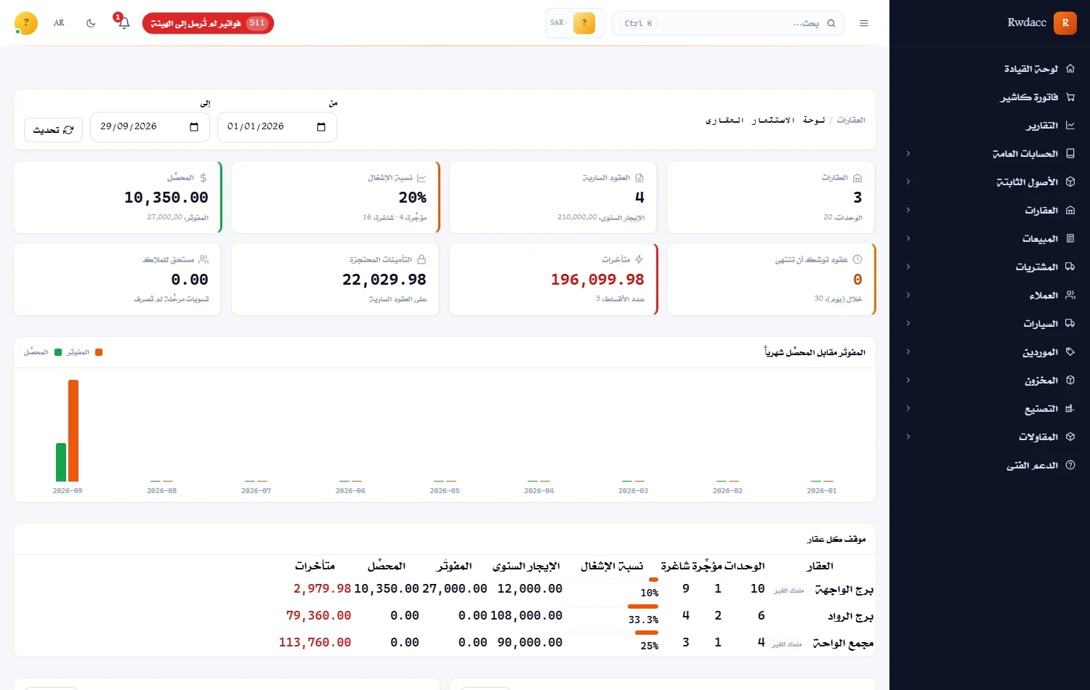This screenshot has height=690, width=1090.
Task: Expand the المقاولات submenu chevron
Action: (x=908, y=437)
